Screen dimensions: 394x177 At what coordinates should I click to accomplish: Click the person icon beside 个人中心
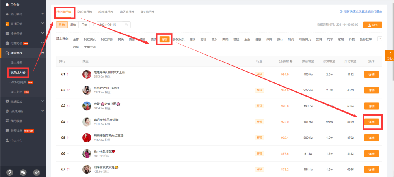pyautogui.click(x=7, y=140)
